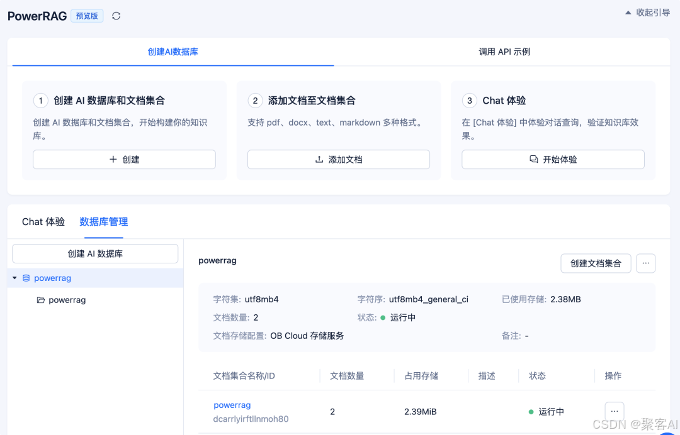Open the powerrag collection tree item
Viewport: 680px width, 435px height.
[x=67, y=300]
